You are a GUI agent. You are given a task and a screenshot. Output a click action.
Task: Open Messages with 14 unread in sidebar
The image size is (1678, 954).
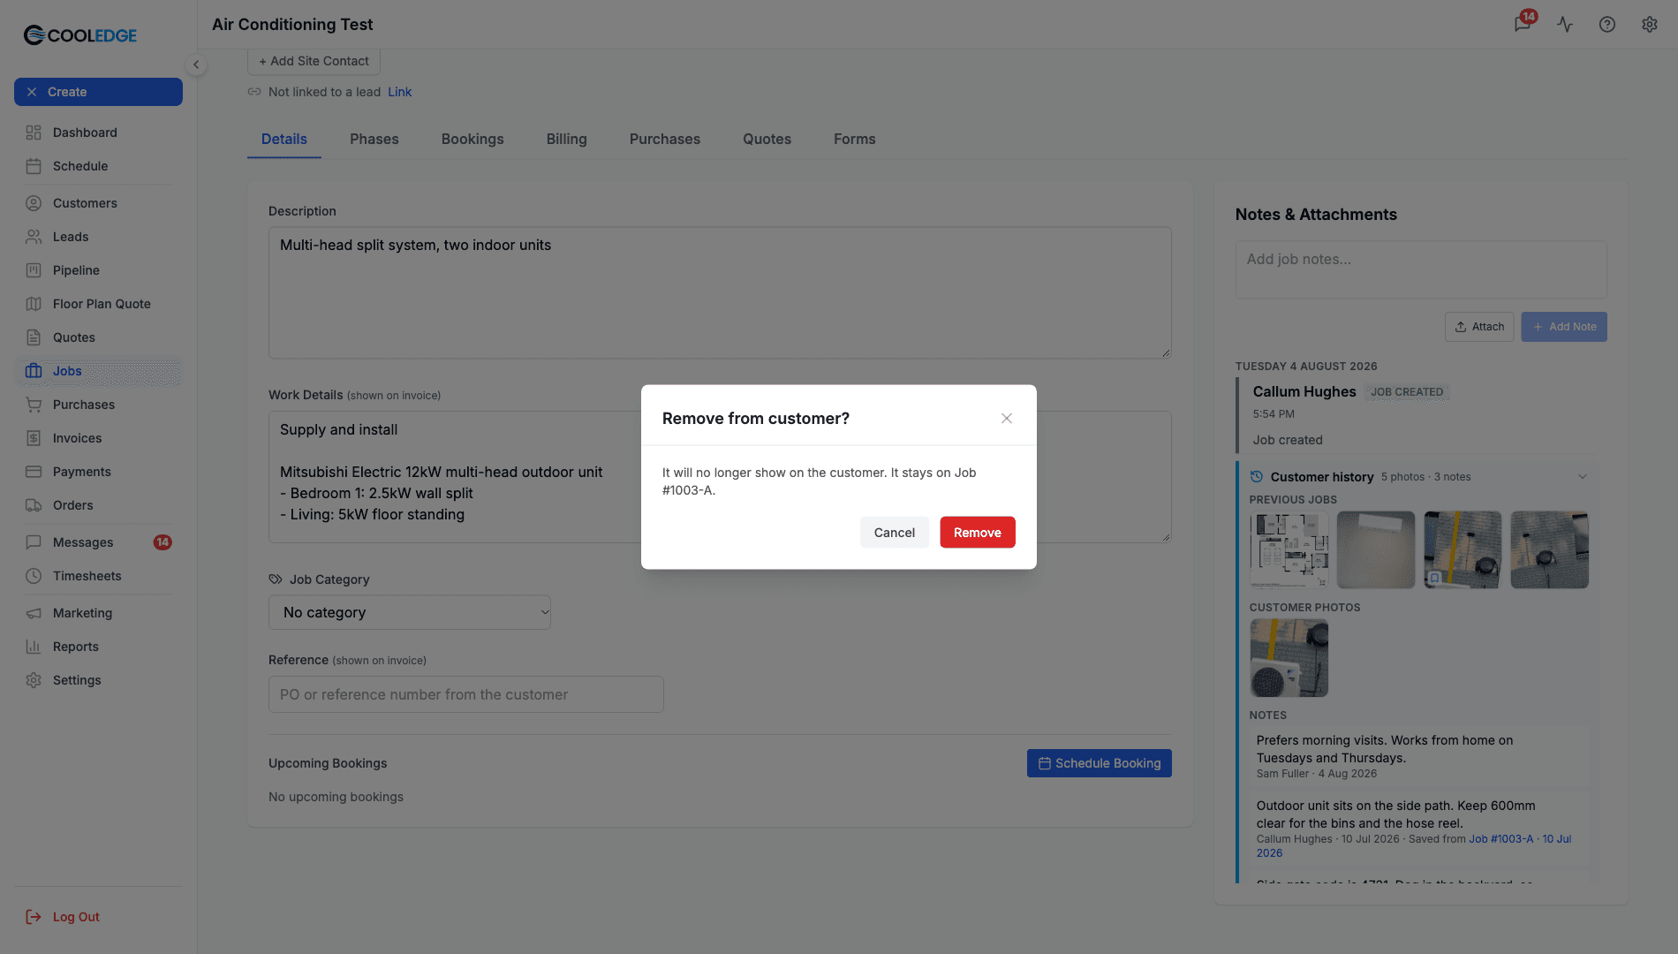tap(98, 542)
